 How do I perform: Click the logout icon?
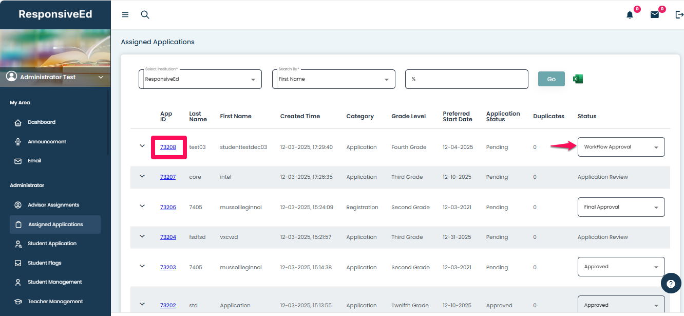pos(679,15)
